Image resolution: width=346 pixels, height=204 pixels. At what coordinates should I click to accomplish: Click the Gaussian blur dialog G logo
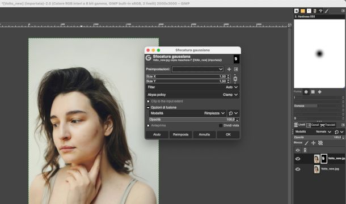[x=149, y=58]
